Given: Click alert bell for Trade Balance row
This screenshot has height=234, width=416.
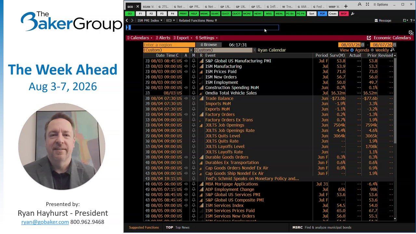Looking at the screenshot, I should 194,98.
